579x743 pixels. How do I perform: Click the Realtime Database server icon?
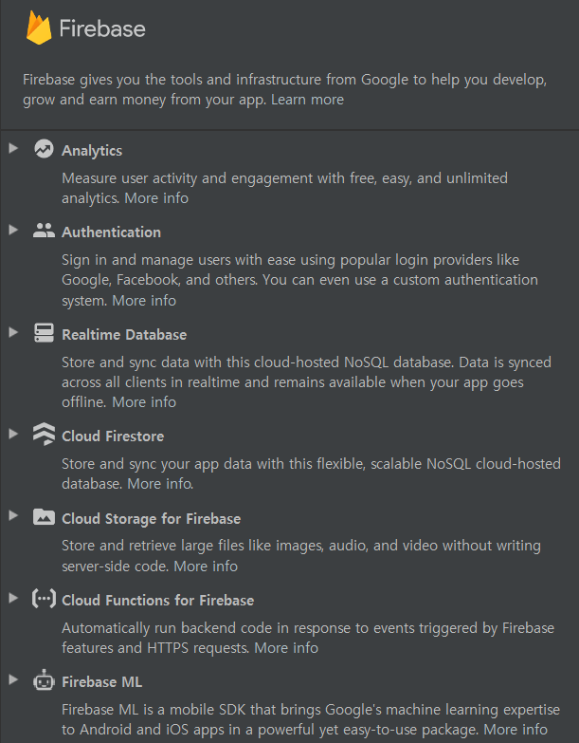coord(44,333)
